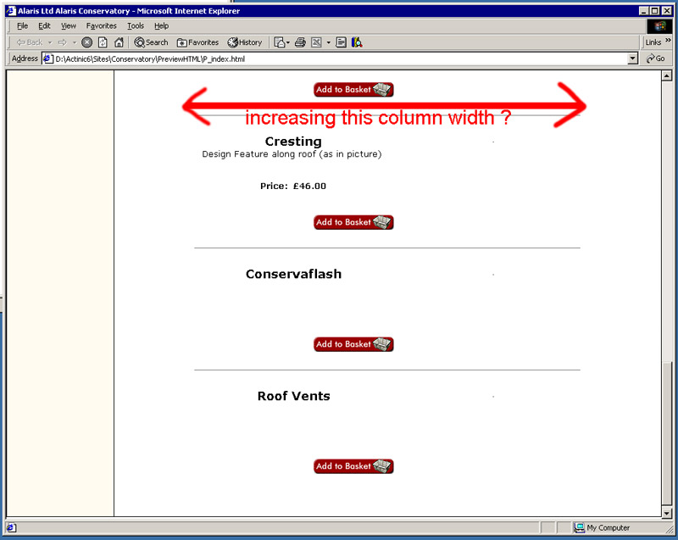Expand the Mail toolbar dropdown

coord(288,42)
